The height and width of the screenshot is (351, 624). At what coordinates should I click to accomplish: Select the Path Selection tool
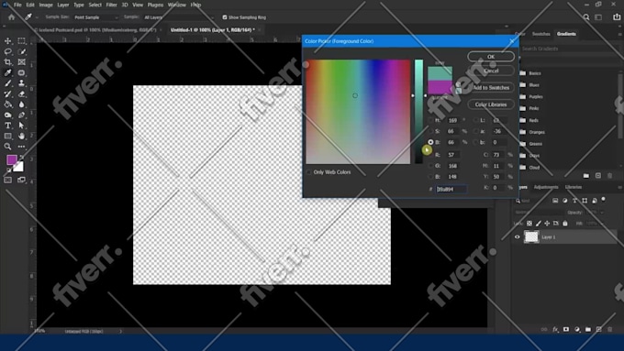(21, 126)
